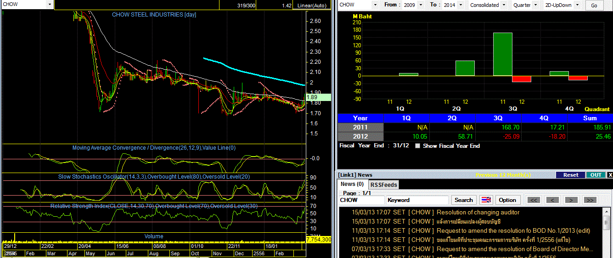613x258 pixels.
Task: Open the Quarter period dropdown
Action: (535, 5)
